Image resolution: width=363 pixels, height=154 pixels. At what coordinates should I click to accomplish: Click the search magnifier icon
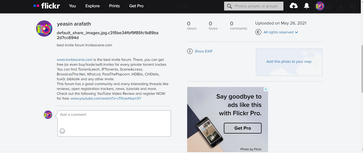point(230,6)
